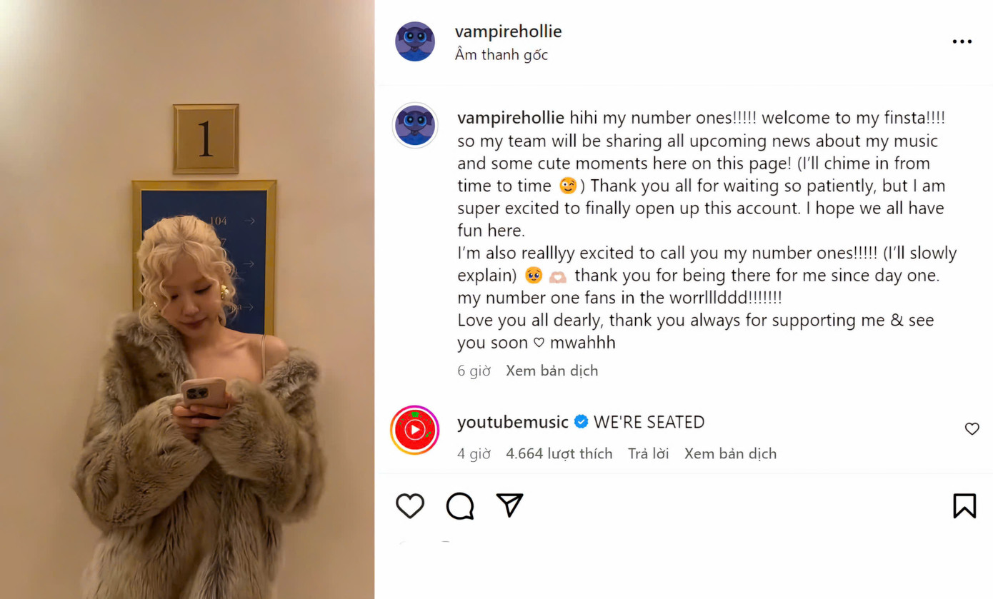
Task: Save post with the bookmark icon
Action: point(964,505)
